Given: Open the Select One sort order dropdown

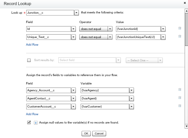Looking at the screenshot, I should [x=160, y=60].
